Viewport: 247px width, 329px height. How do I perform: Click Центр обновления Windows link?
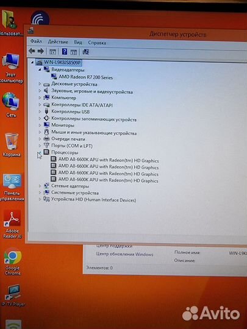click(x=125, y=254)
